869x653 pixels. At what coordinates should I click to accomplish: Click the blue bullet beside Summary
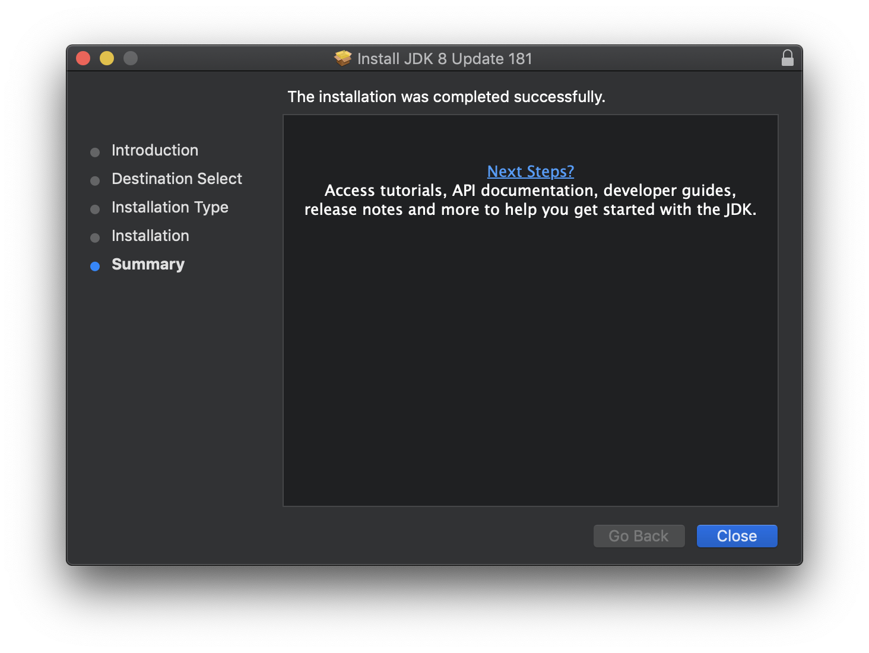point(95,267)
